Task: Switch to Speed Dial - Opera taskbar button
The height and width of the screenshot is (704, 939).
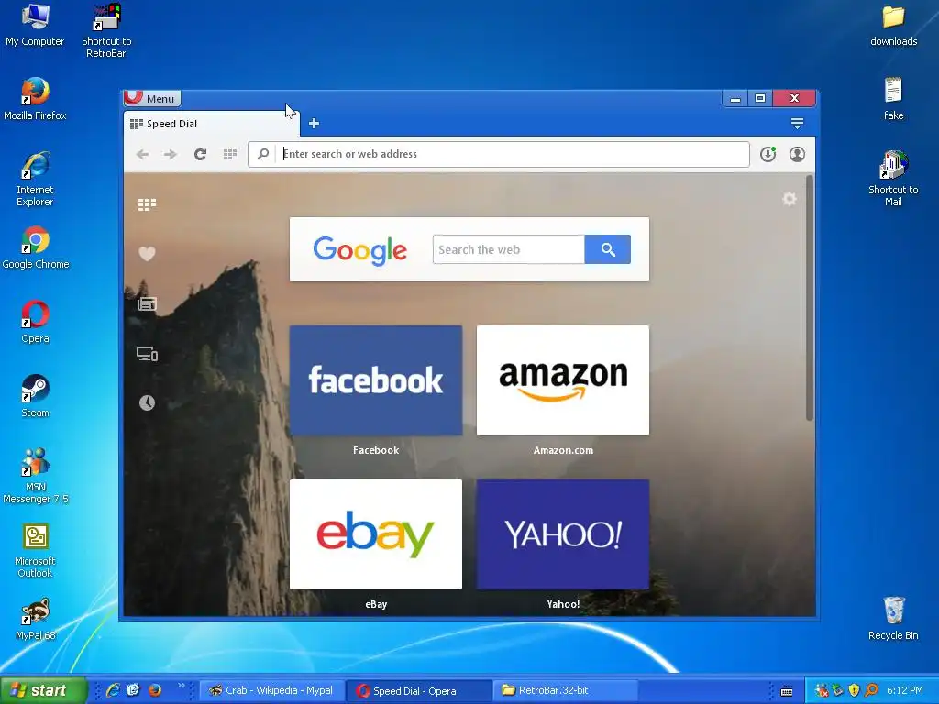Action: (418, 691)
